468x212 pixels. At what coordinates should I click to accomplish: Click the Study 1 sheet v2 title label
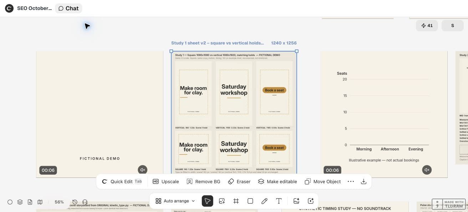[218, 43]
